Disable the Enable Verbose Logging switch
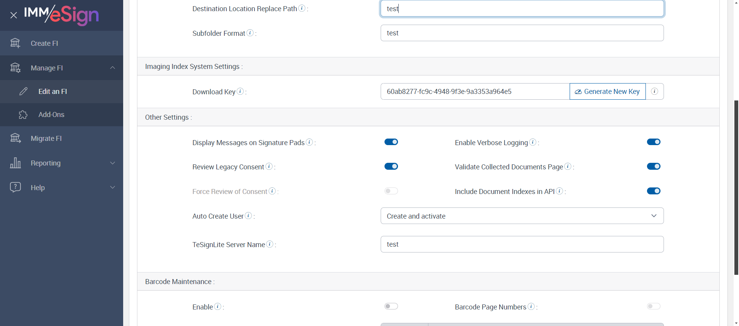The width and height of the screenshot is (739, 326). coord(654,142)
